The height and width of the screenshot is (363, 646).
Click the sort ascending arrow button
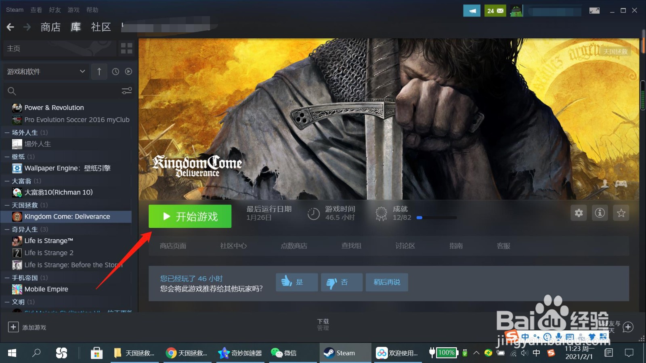point(99,71)
